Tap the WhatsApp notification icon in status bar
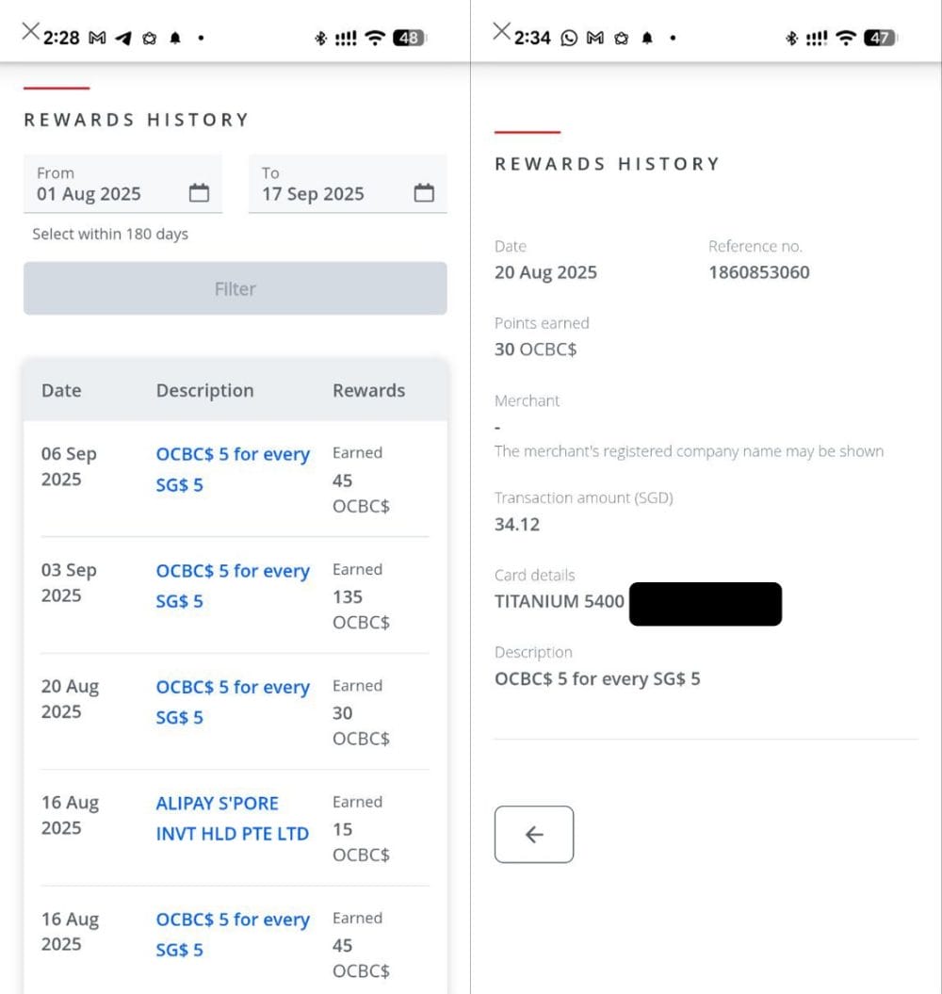Viewport: 942px width, 994px height. click(x=569, y=39)
